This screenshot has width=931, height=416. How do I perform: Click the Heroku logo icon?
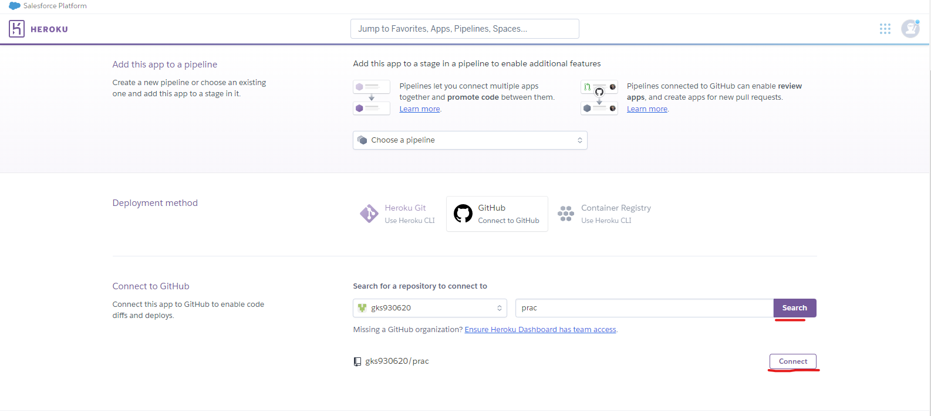pos(16,29)
